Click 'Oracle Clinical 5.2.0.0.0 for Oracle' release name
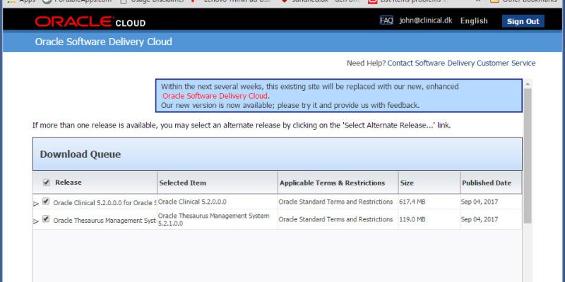565x282 pixels. pos(105,203)
